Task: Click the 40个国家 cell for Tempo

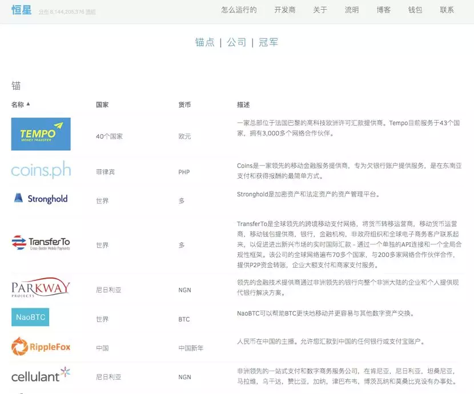Action: pos(109,136)
